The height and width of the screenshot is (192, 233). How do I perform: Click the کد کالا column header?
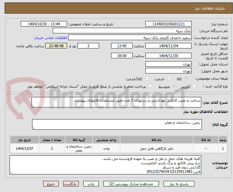pos(206,140)
